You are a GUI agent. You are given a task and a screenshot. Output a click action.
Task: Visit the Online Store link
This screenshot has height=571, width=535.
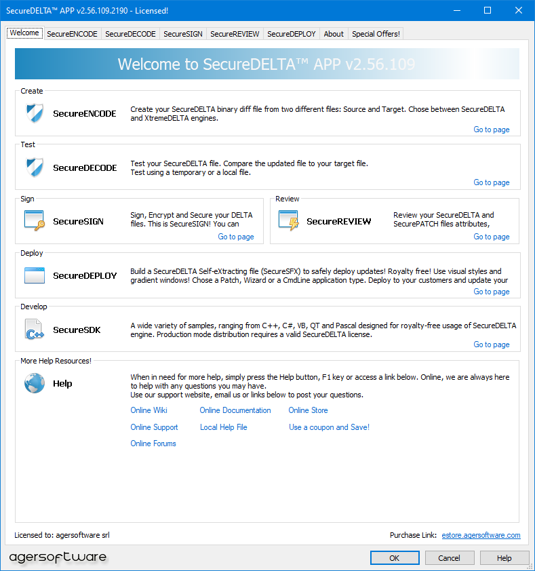[x=308, y=410]
